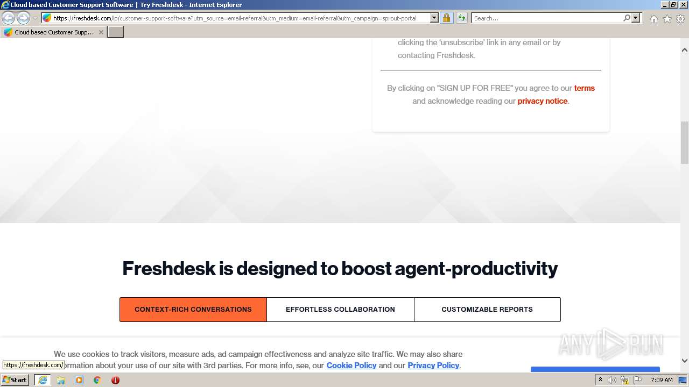Click inside the Search box
This screenshot has width=689, height=387.
(547, 18)
